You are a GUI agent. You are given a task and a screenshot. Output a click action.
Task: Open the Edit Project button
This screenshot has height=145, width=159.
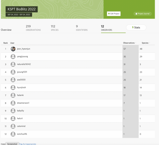(114, 14)
